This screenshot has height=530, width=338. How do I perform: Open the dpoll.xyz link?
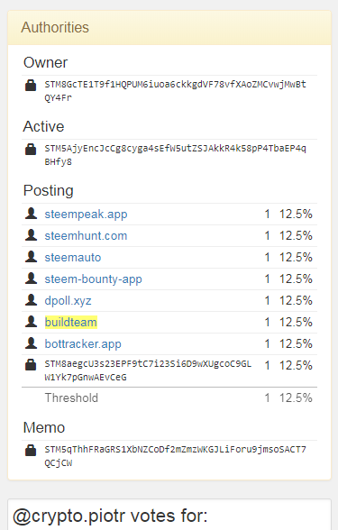click(68, 301)
